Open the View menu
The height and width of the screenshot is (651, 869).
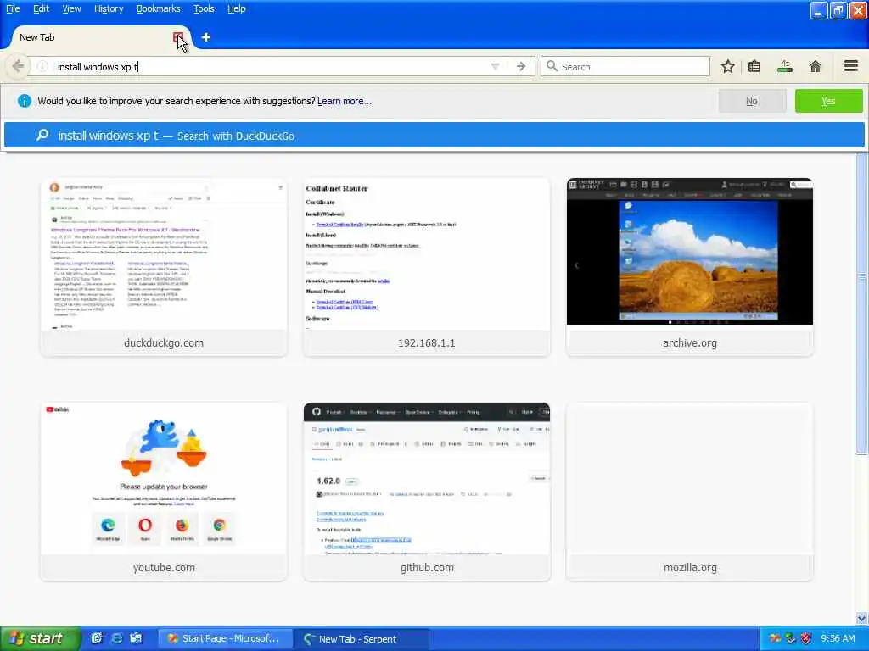(71, 8)
